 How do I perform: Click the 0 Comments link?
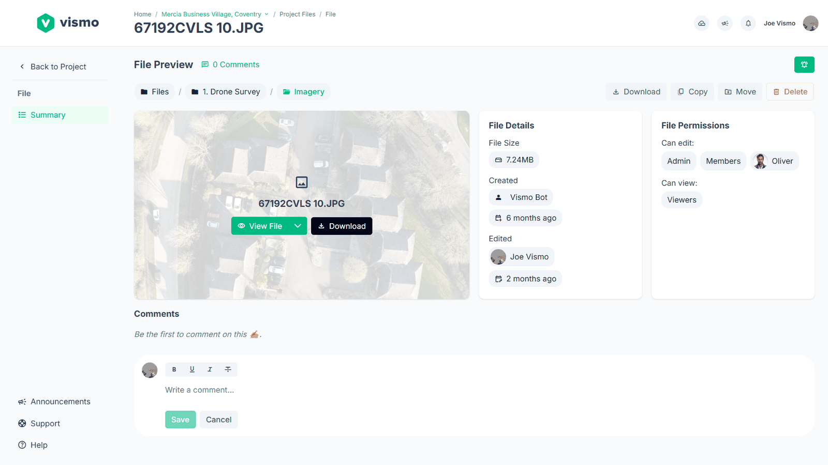(230, 65)
